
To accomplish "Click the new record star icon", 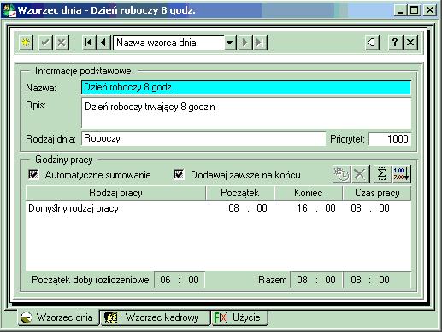I will click(x=26, y=43).
